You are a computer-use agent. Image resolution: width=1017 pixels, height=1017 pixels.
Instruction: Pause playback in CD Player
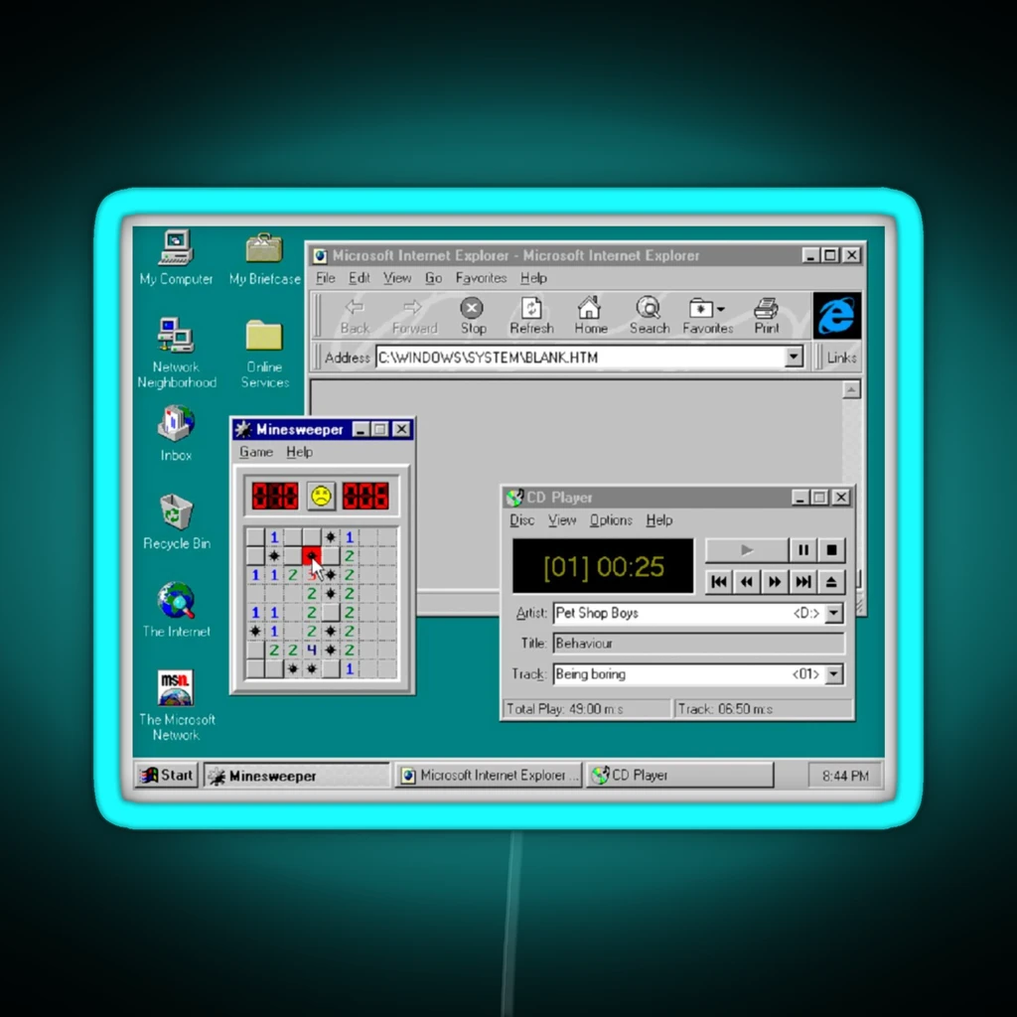pos(802,550)
